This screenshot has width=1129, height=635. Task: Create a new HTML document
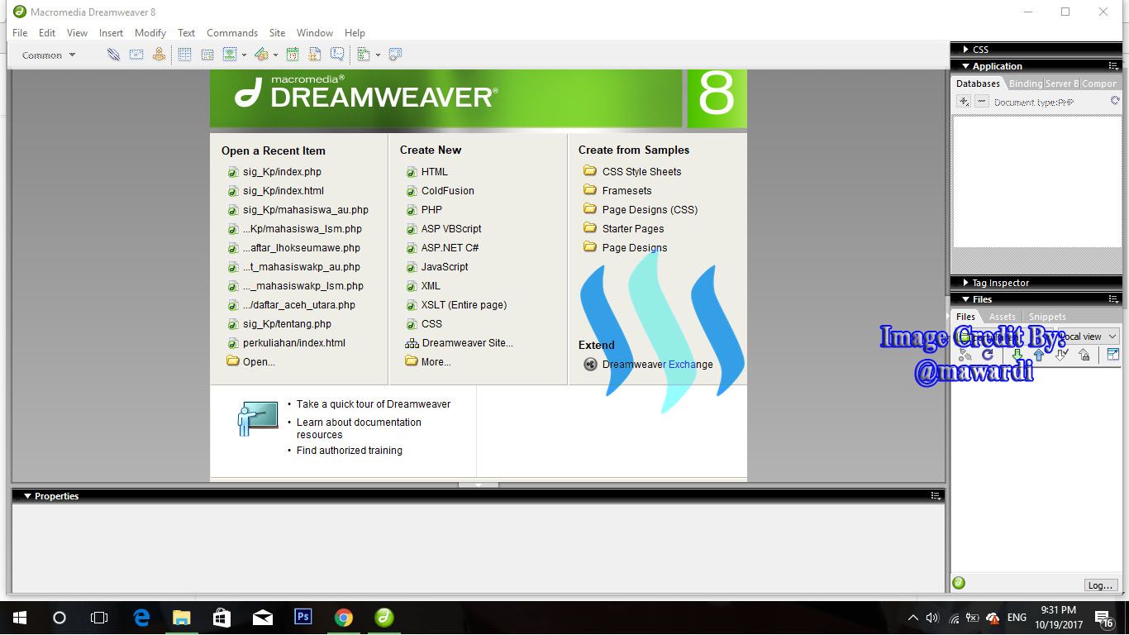click(427, 172)
